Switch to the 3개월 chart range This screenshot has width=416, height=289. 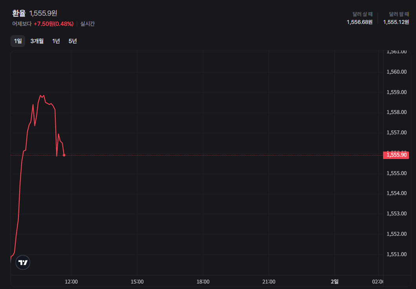pyautogui.click(x=37, y=41)
